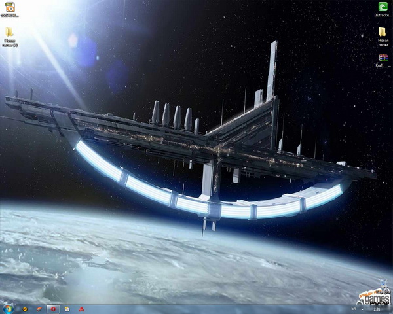Show hidden tray icons arrow
This screenshot has width=393, height=314.
[x=362, y=309]
